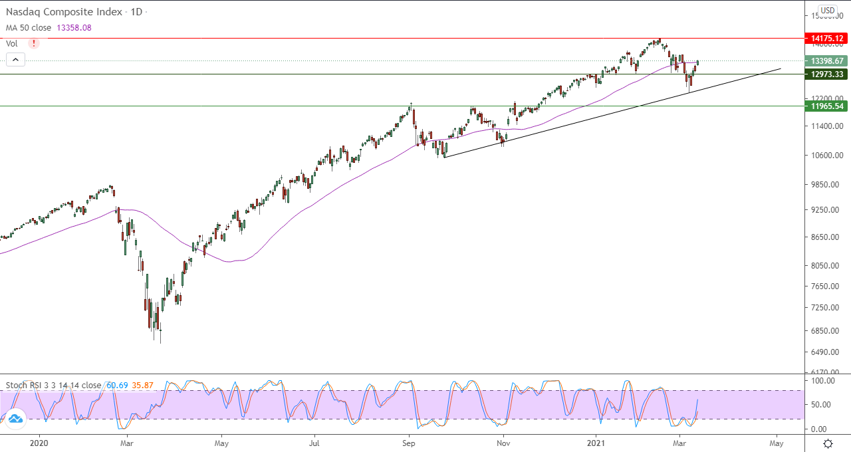This screenshot has width=851, height=452.
Task: Click the 10600.00 price axis label
Action: tap(824, 156)
